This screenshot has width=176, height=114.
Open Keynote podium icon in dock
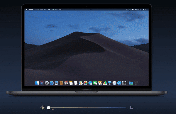click(109, 83)
